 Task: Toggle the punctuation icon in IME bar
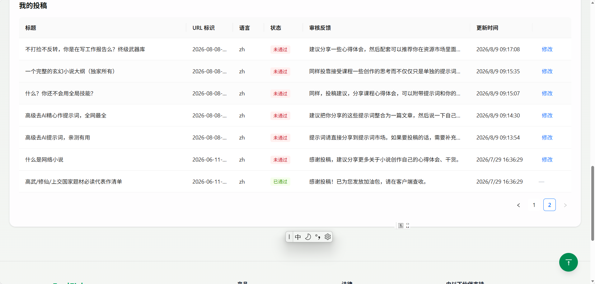318,237
